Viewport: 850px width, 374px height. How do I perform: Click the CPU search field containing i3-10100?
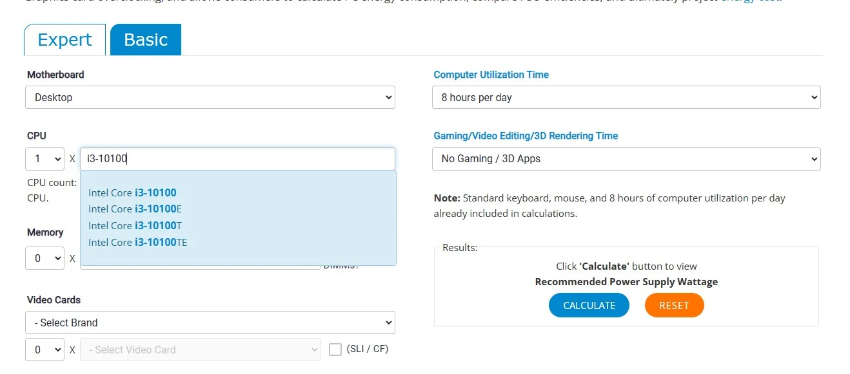pos(237,158)
